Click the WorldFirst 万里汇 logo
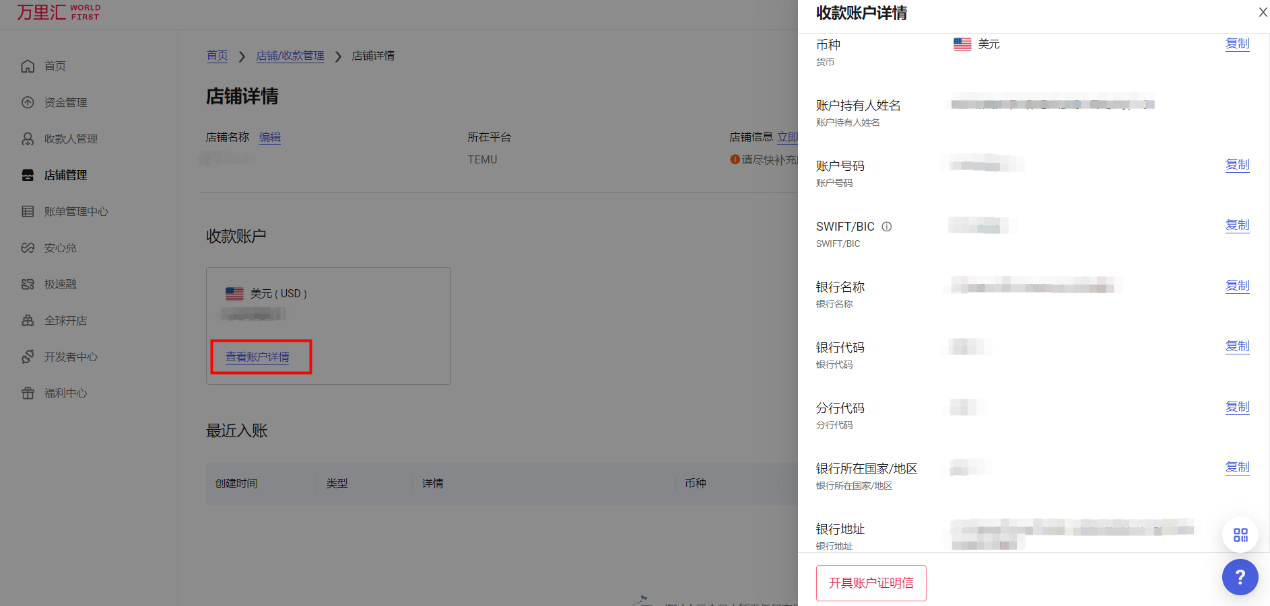Image resolution: width=1270 pixels, height=606 pixels. coord(59,12)
